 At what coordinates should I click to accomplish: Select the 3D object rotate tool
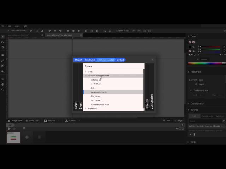(x=2, y=42)
